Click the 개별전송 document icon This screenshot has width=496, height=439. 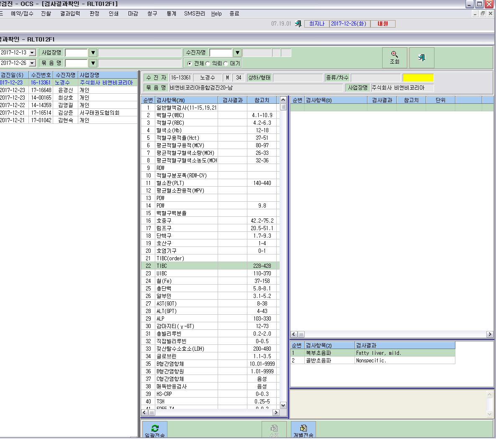coord(303,428)
